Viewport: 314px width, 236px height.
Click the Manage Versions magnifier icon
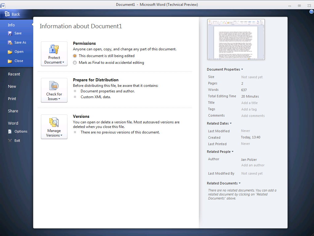pyautogui.click(x=54, y=122)
